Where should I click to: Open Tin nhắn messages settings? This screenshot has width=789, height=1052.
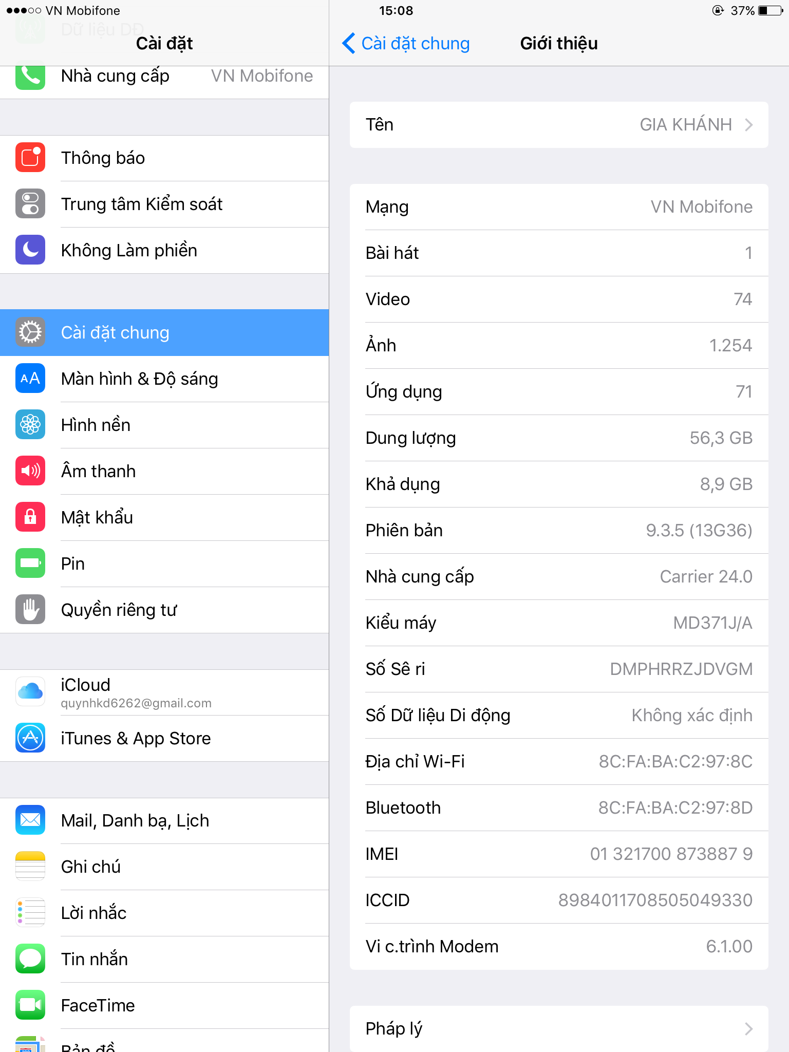tap(164, 960)
